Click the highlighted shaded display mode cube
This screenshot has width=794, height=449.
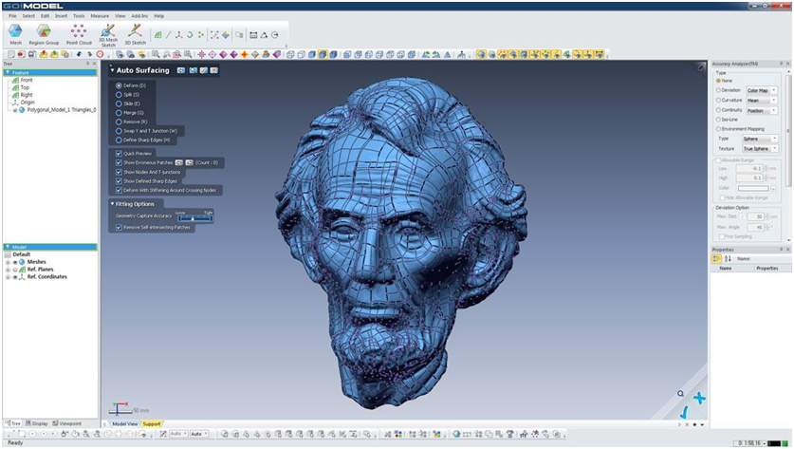coord(322,54)
